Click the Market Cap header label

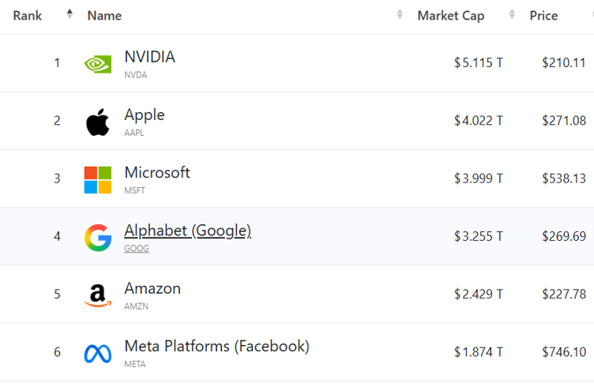tap(450, 16)
